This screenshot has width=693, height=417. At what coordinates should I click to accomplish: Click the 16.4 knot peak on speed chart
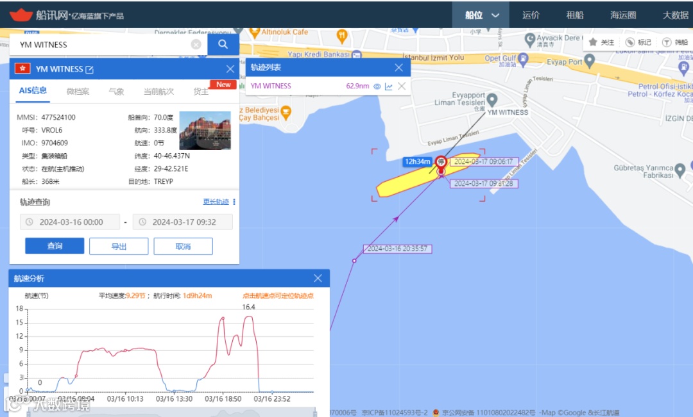249,316
